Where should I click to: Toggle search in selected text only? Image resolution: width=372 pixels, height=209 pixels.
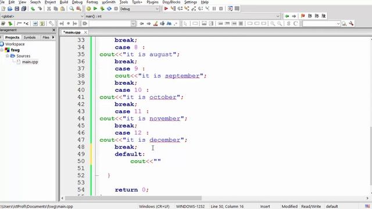[x=162, y=23]
